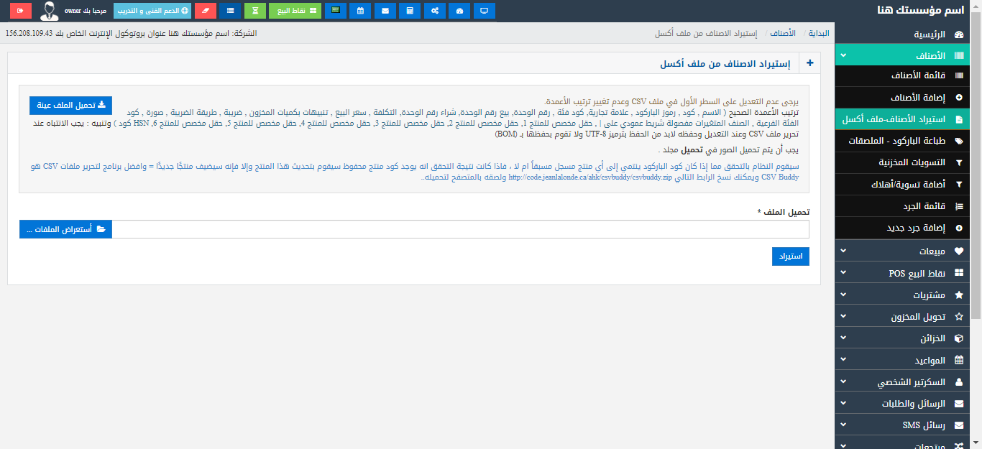This screenshot has height=449, width=982.
Task: Click the monitor screen icon
Action: tap(485, 11)
